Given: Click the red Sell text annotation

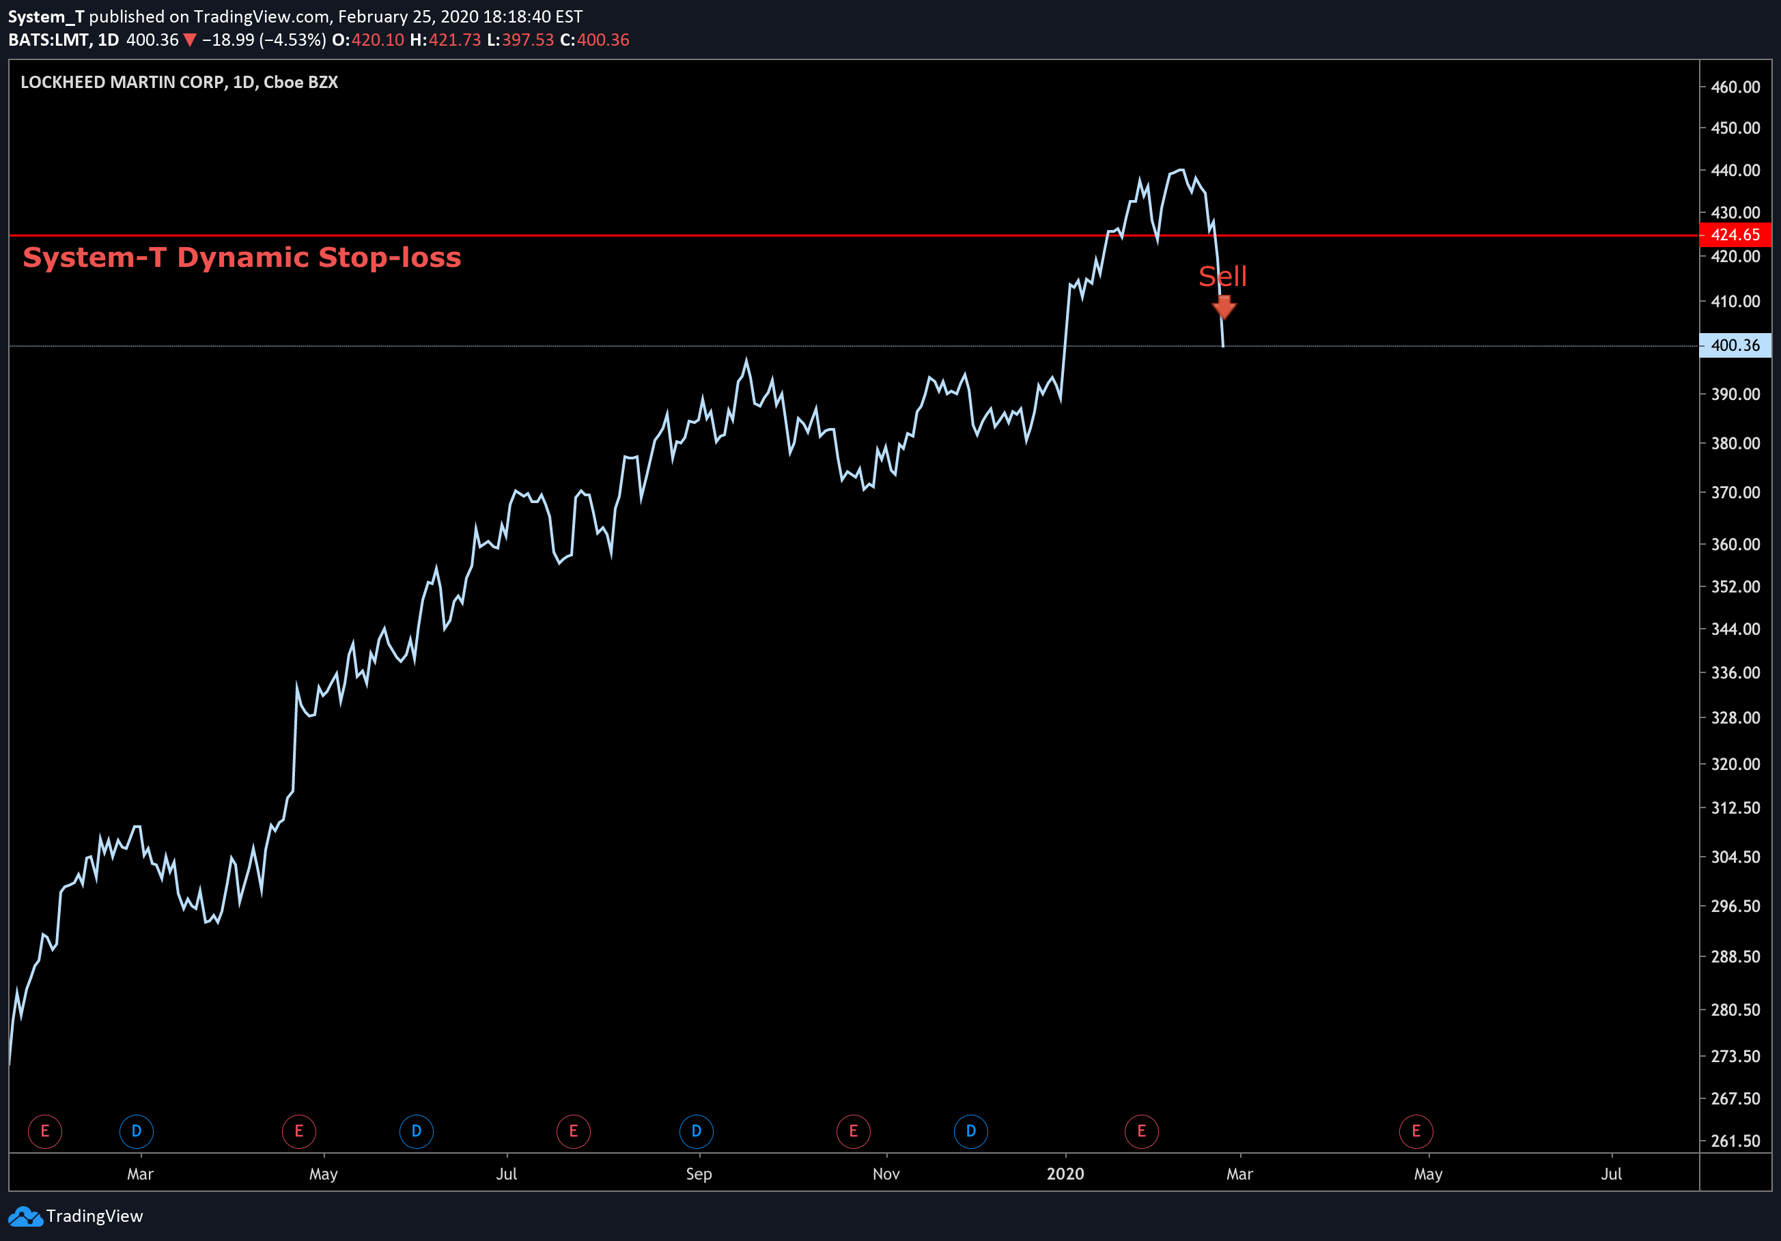Looking at the screenshot, I should point(1222,276).
